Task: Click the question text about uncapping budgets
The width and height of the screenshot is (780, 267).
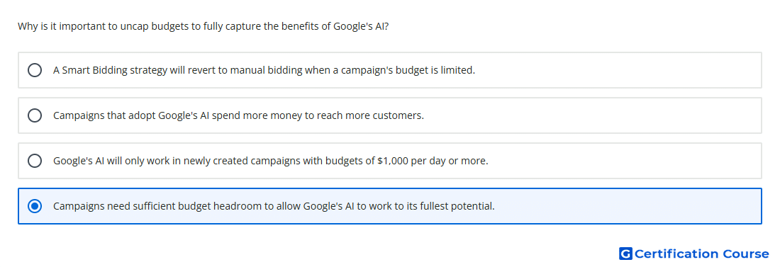Action: tap(203, 26)
